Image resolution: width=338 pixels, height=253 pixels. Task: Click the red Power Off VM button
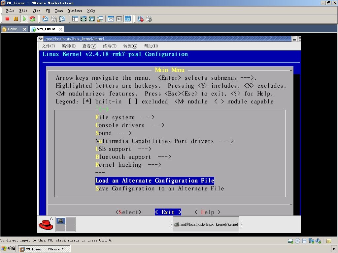click(x=8, y=19)
